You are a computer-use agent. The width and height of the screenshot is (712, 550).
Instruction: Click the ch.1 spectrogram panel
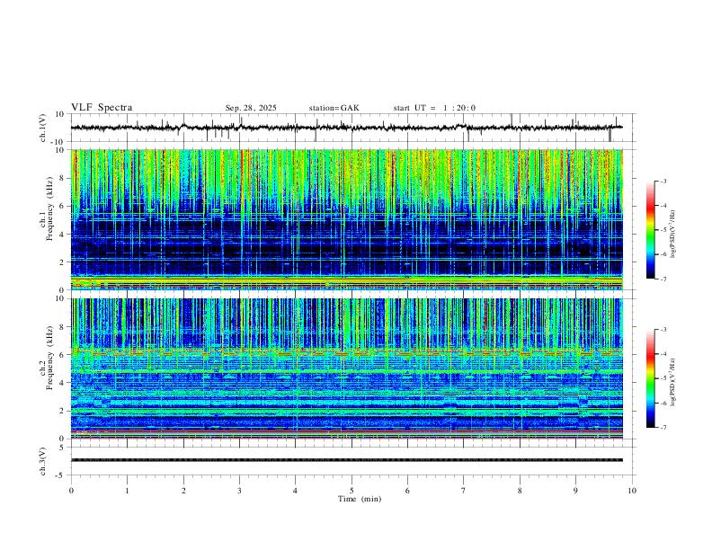[347, 219]
